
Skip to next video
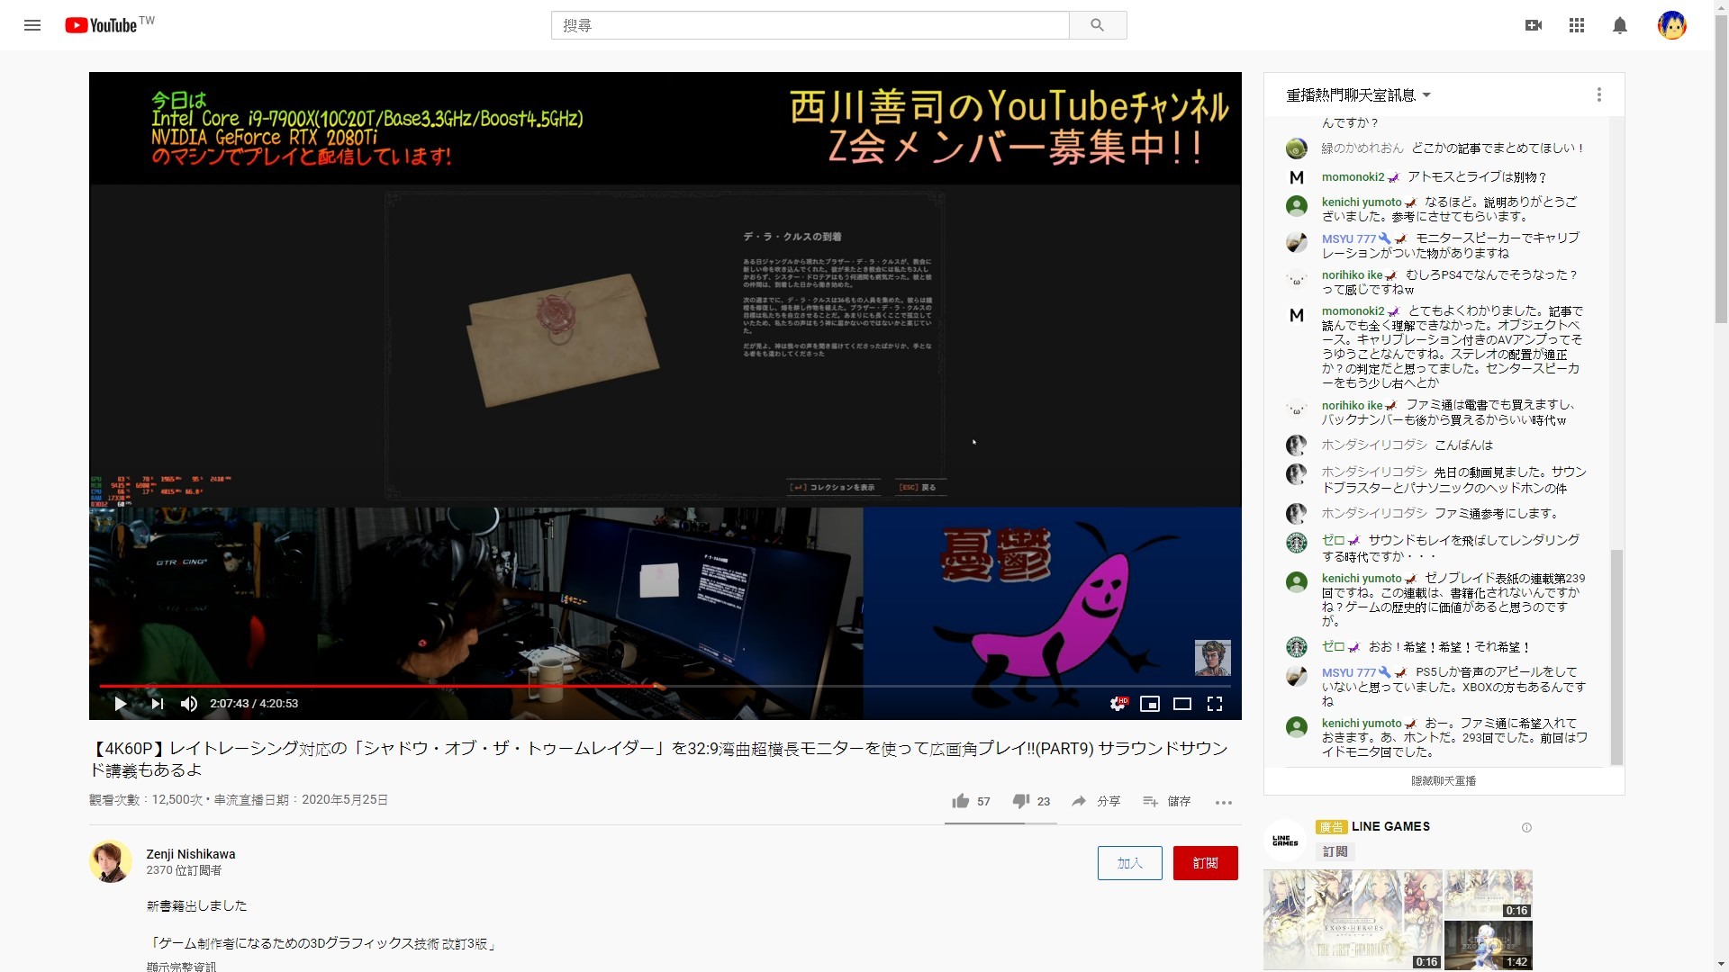tap(158, 704)
